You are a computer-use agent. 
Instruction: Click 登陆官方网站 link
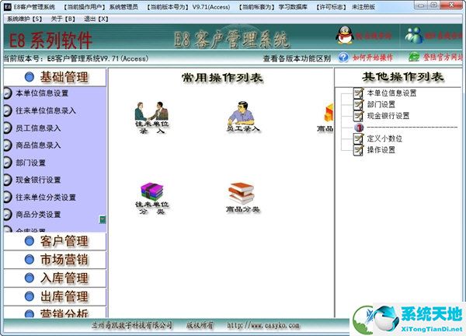[x=443, y=57]
